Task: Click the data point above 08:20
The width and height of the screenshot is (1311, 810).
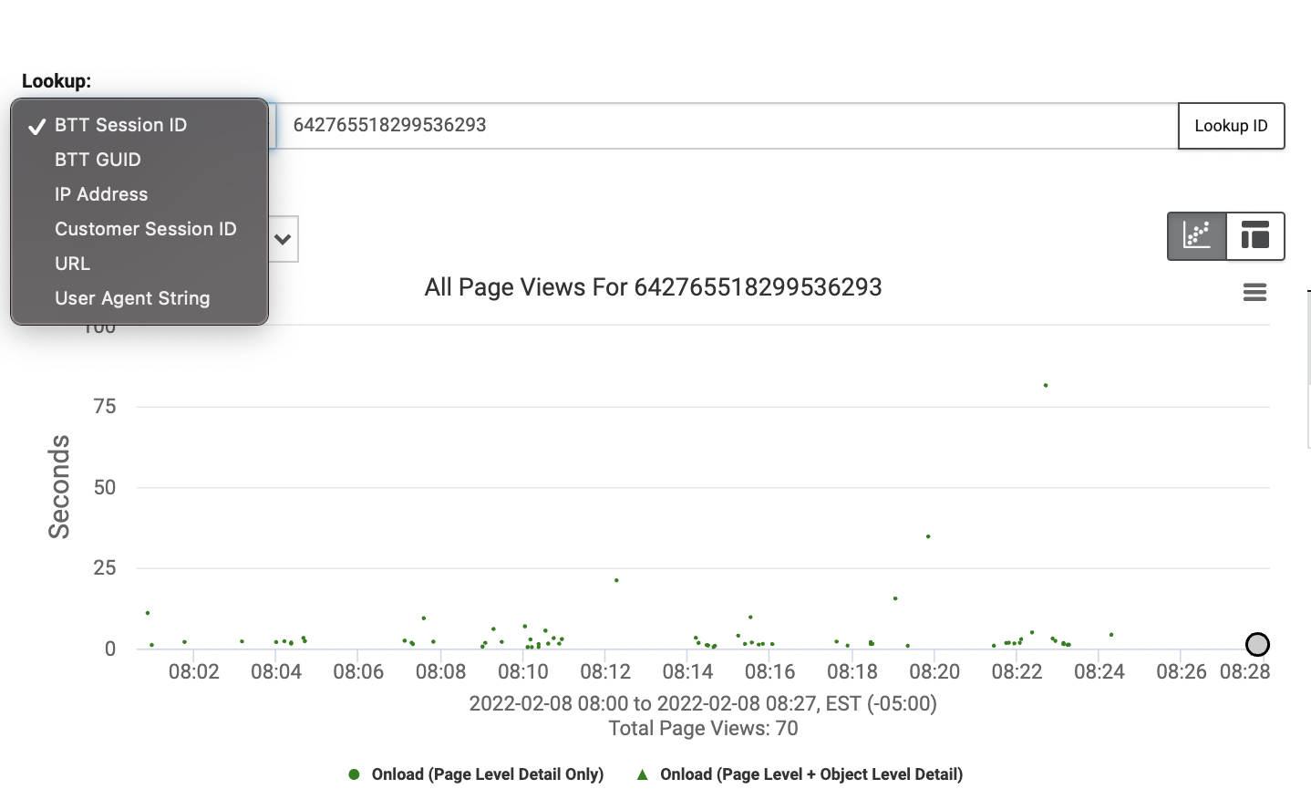Action: pyautogui.click(x=929, y=537)
